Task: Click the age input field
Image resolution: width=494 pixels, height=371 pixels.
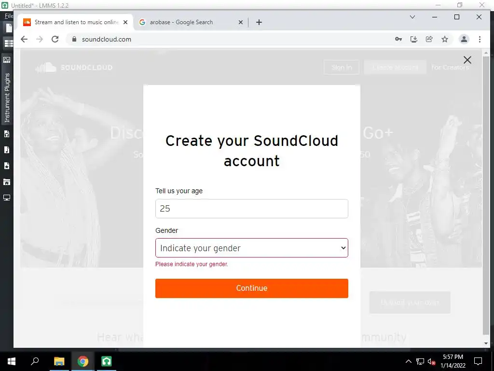Action: [252, 209]
